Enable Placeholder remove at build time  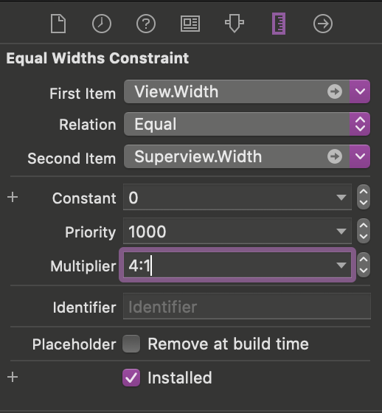[x=131, y=344]
